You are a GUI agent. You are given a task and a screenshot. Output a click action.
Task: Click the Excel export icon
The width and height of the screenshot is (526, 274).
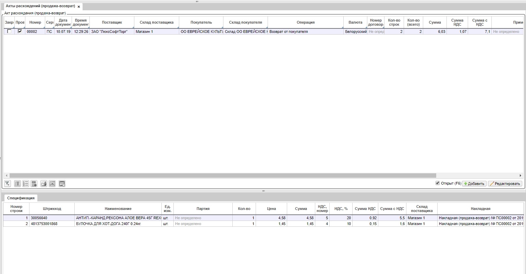pos(52,184)
